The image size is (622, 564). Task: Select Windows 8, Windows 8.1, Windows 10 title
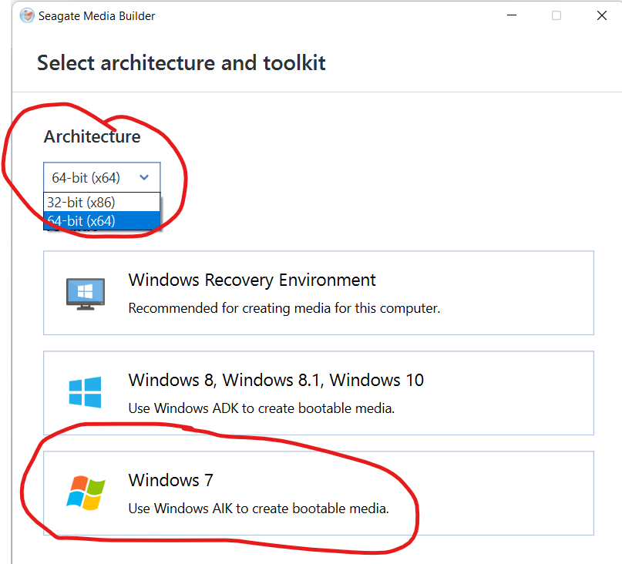[276, 380]
